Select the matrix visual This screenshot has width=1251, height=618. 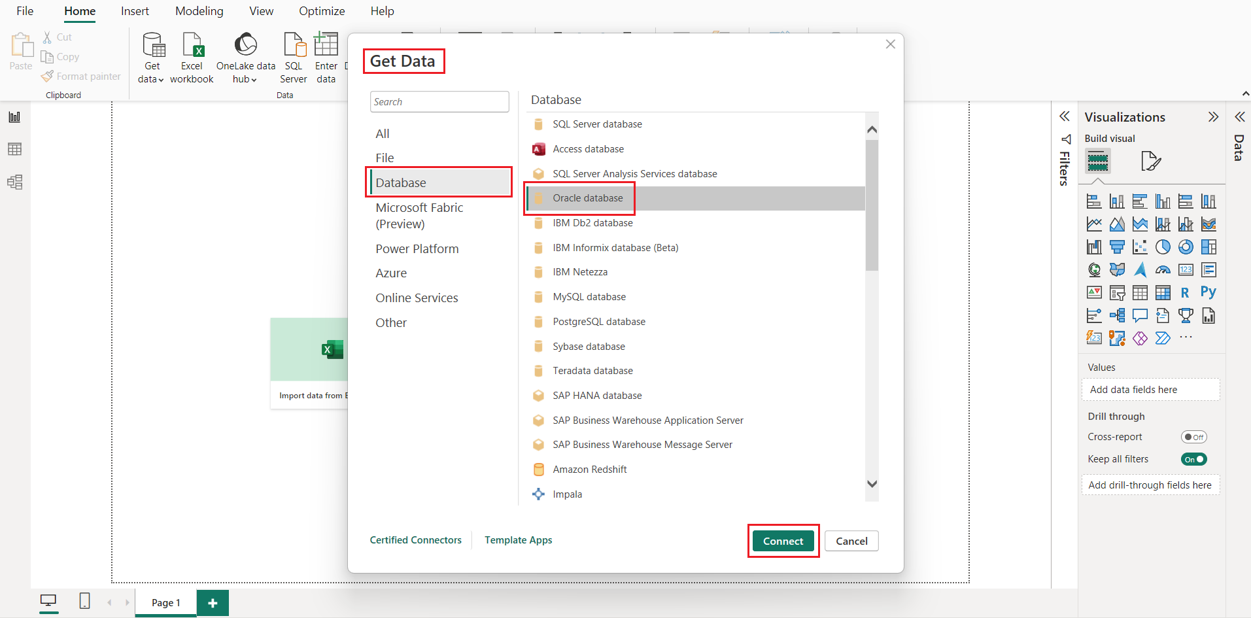point(1163,292)
